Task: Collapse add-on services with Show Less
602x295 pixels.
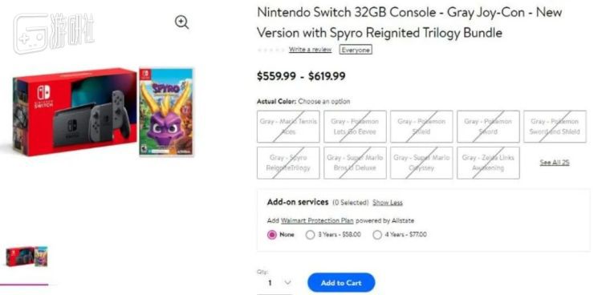Action: tap(388, 203)
